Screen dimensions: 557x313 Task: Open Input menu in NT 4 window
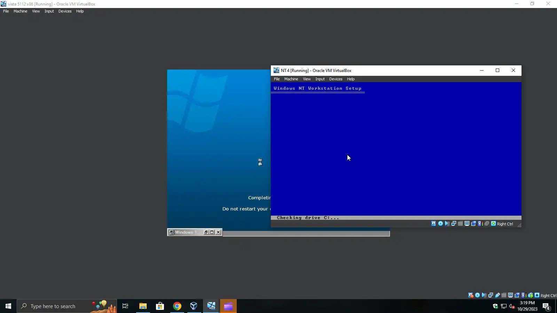point(320,79)
